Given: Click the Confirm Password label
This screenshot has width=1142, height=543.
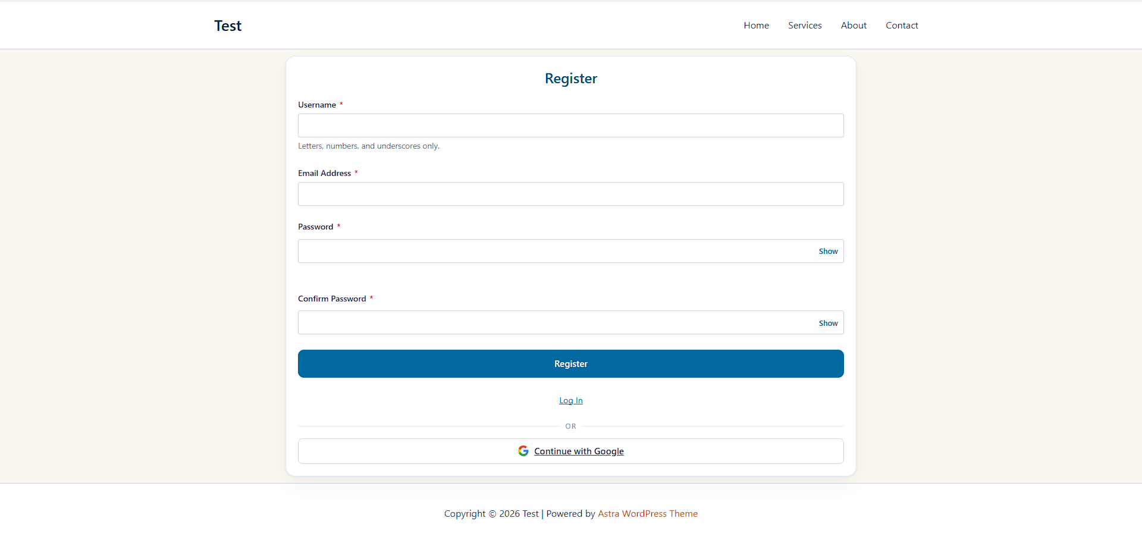Looking at the screenshot, I should 332,299.
